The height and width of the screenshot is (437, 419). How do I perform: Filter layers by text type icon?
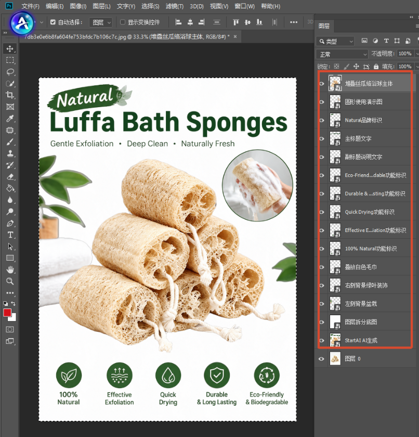[x=386, y=41]
